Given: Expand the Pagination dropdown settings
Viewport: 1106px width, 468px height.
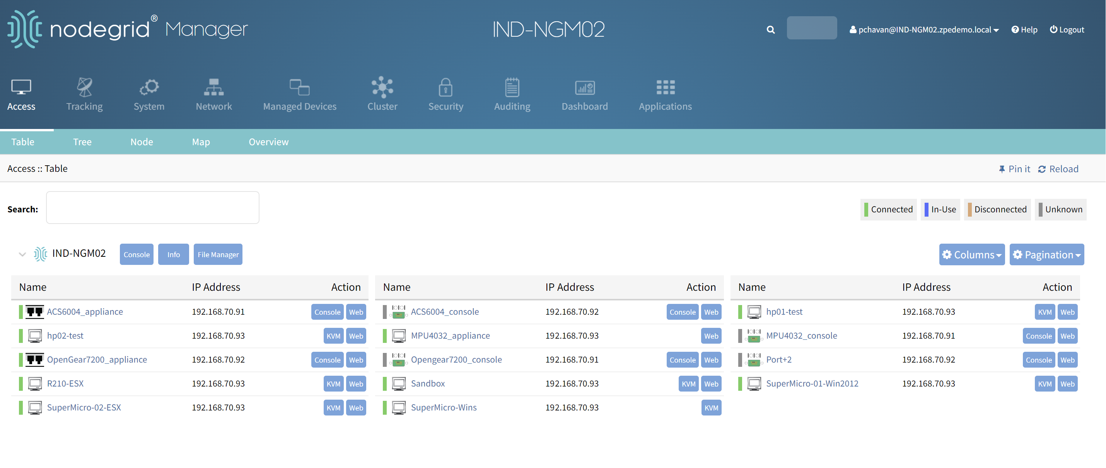Looking at the screenshot, I should 1047,254.
